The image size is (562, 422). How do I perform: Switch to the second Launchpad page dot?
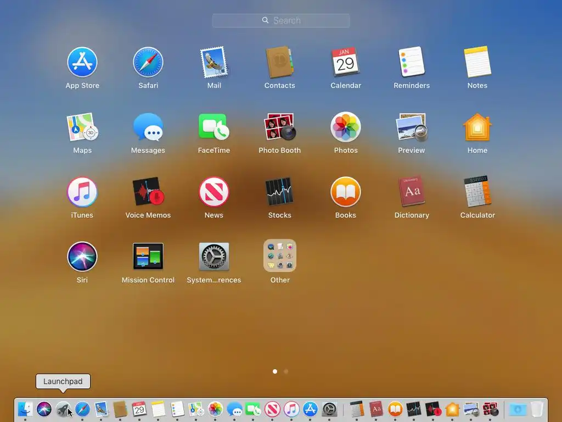pos(286,371)
